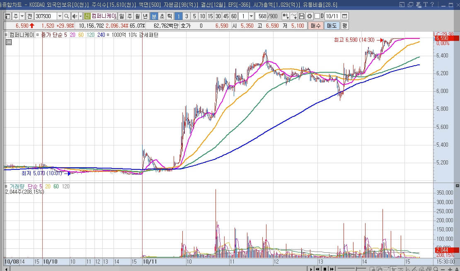Open the stock code 307930 dropdown arrow
The height and width of the screenshot is (271, 460).
[x=60, y=16]
